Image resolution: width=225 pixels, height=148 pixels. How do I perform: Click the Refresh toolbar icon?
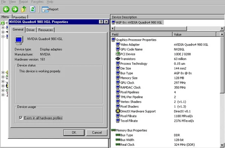click(x=33, y=9)
